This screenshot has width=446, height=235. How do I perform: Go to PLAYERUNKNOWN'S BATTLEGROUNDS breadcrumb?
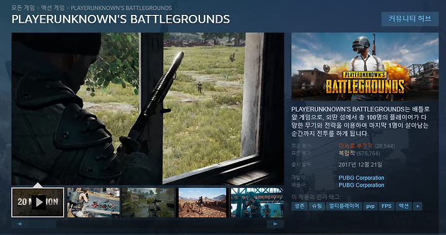(121, 8)
